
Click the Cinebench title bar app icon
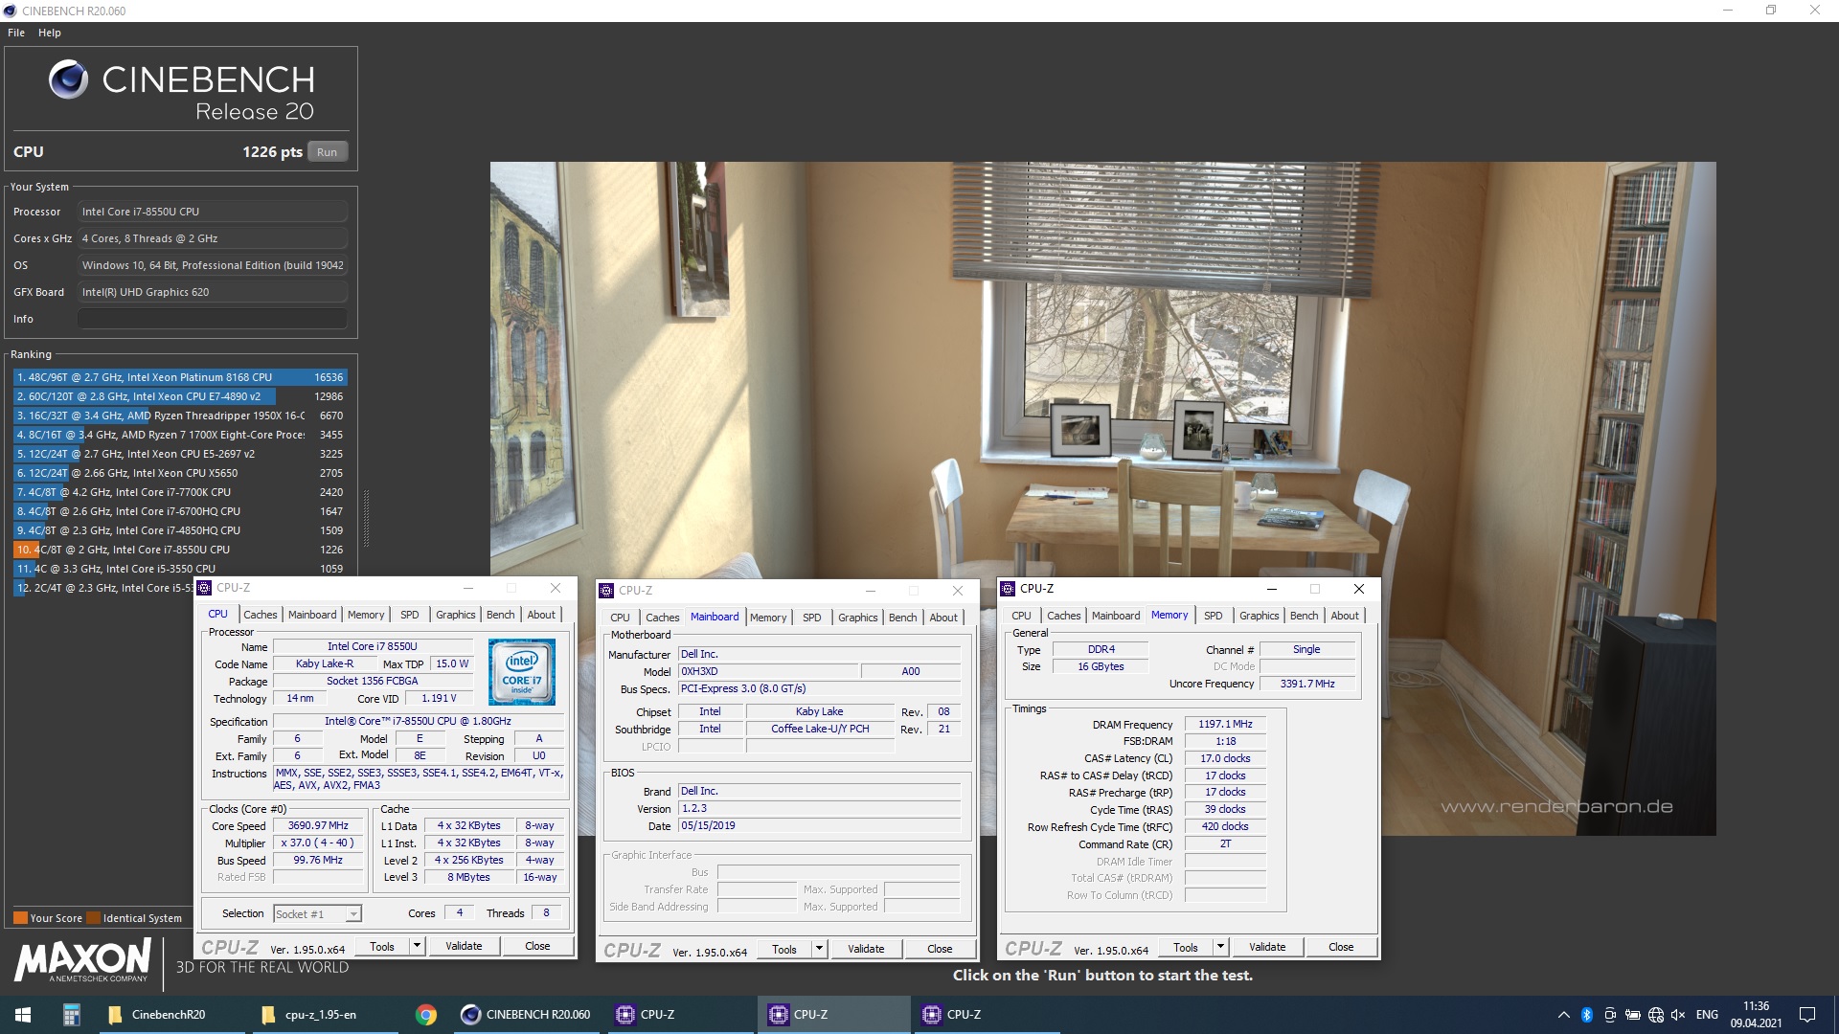[x=11, y=11]
